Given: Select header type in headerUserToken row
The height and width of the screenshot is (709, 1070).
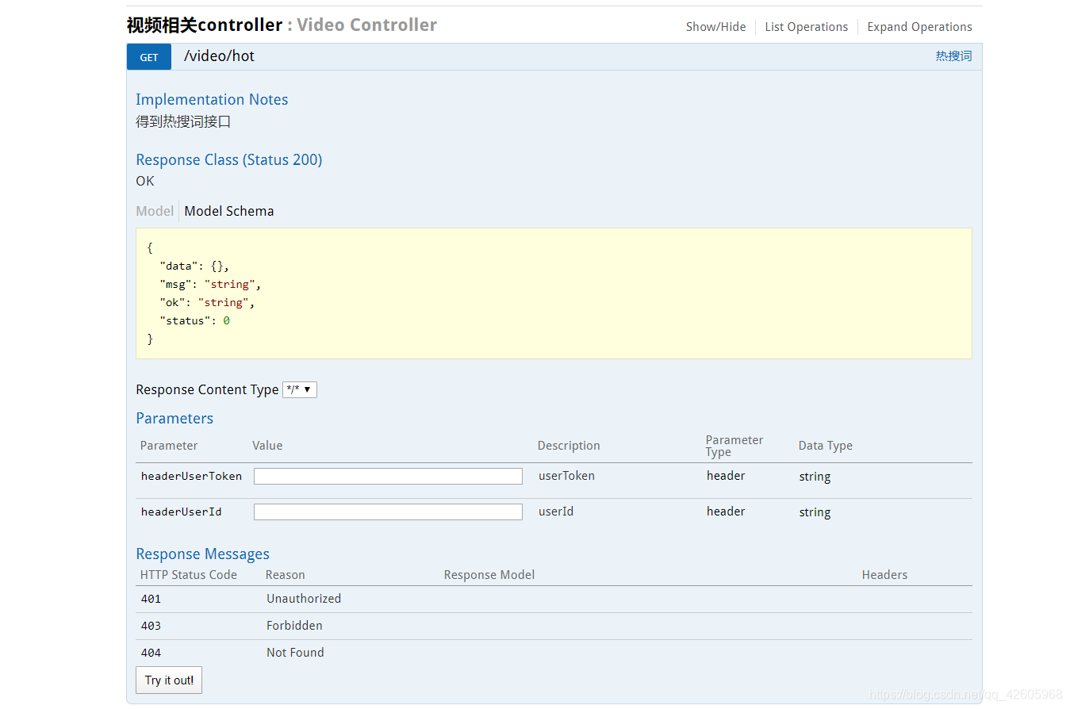Looking at the screenshot, I should click(726, 476).
